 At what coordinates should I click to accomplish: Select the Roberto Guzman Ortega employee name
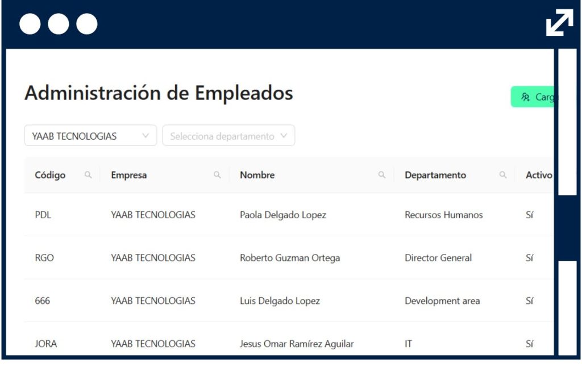pyautogui.click(x=290, y=258)
